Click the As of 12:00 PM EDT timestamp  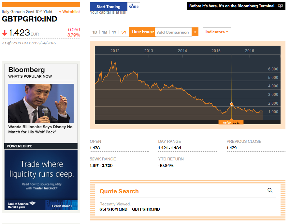click(x=29, y=43)
